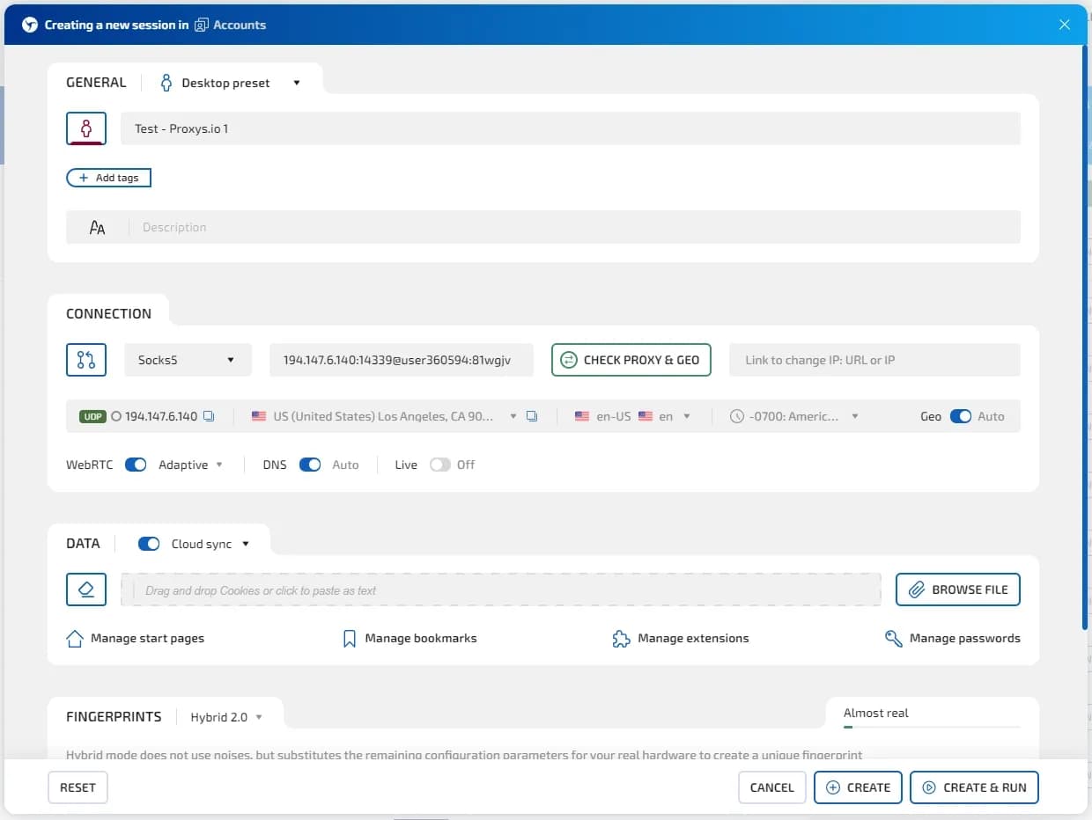Click the CHECK PROXY & GEO button
The width and height of the screenshot is (1092, 820).
coord(631,359)
